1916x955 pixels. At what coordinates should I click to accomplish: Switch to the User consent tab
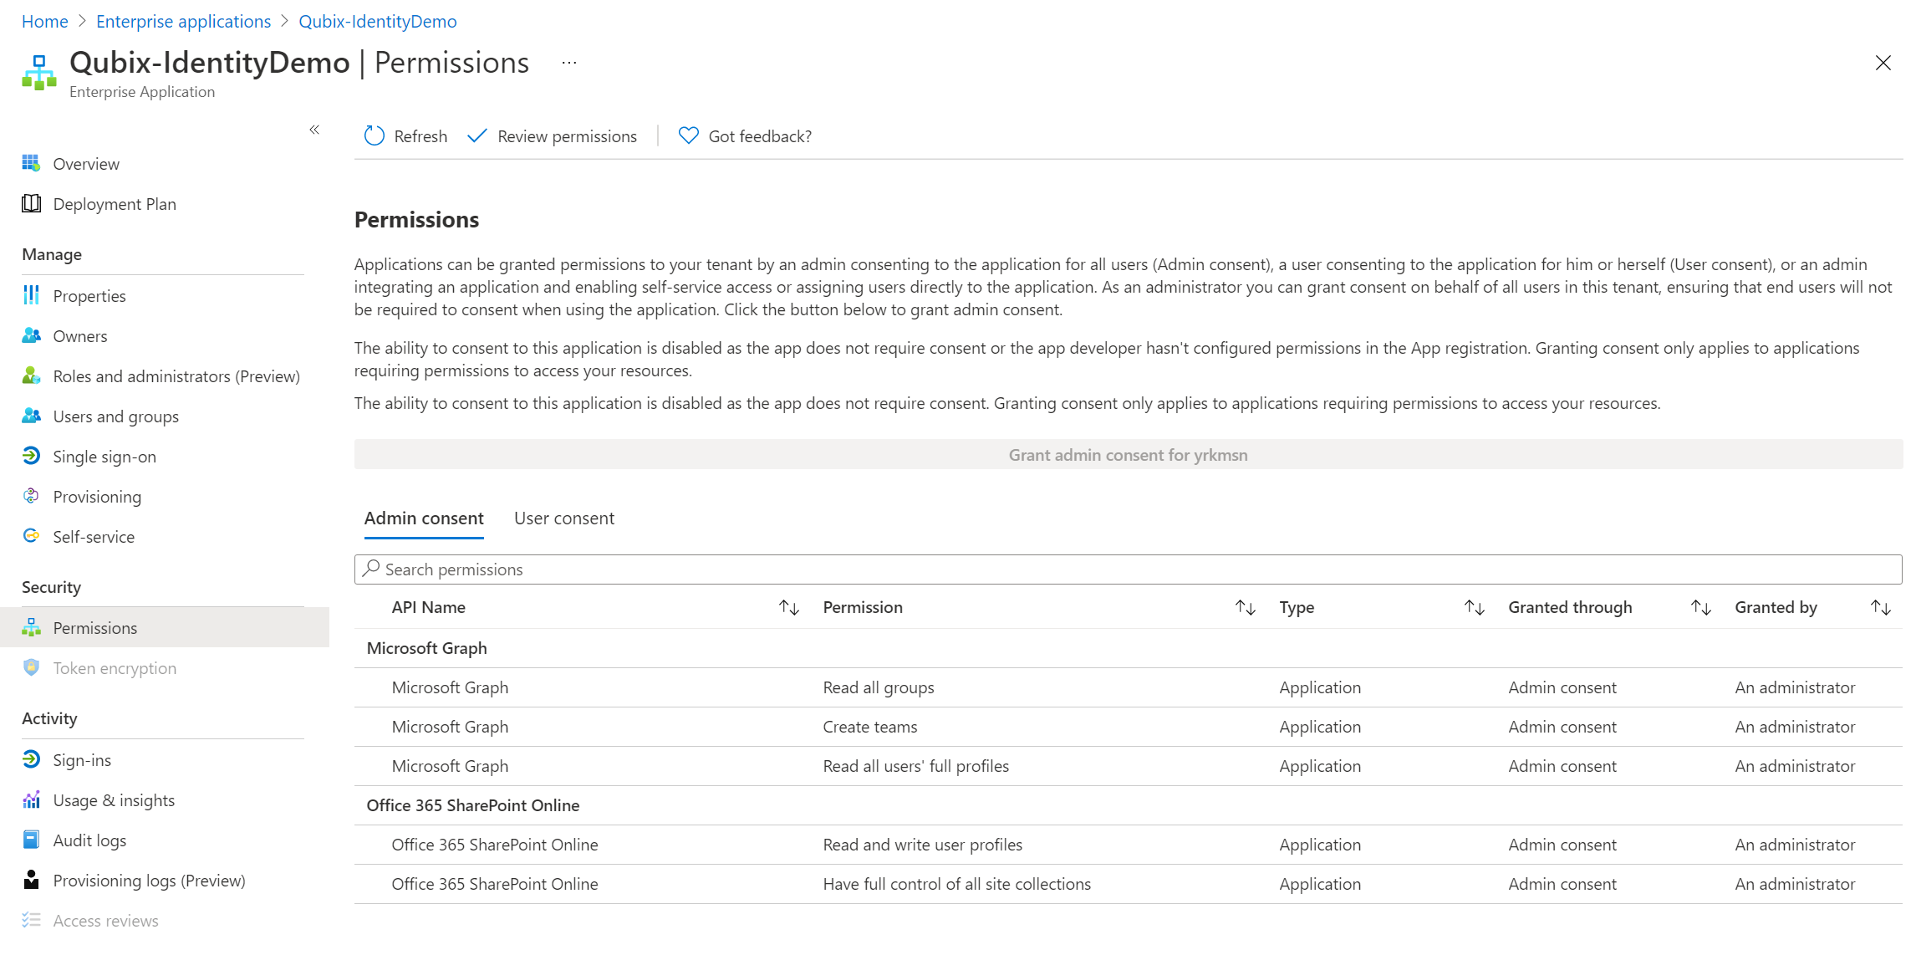pyautogui.click(x=563, y=518)
